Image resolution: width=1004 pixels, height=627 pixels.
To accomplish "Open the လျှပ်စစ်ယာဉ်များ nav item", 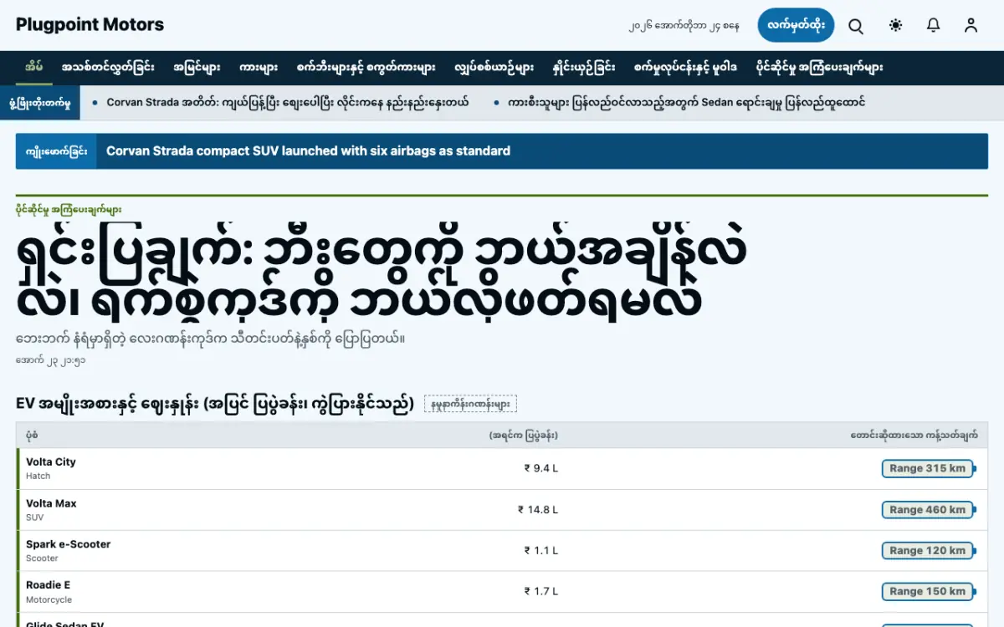I will tap(494, 67).
